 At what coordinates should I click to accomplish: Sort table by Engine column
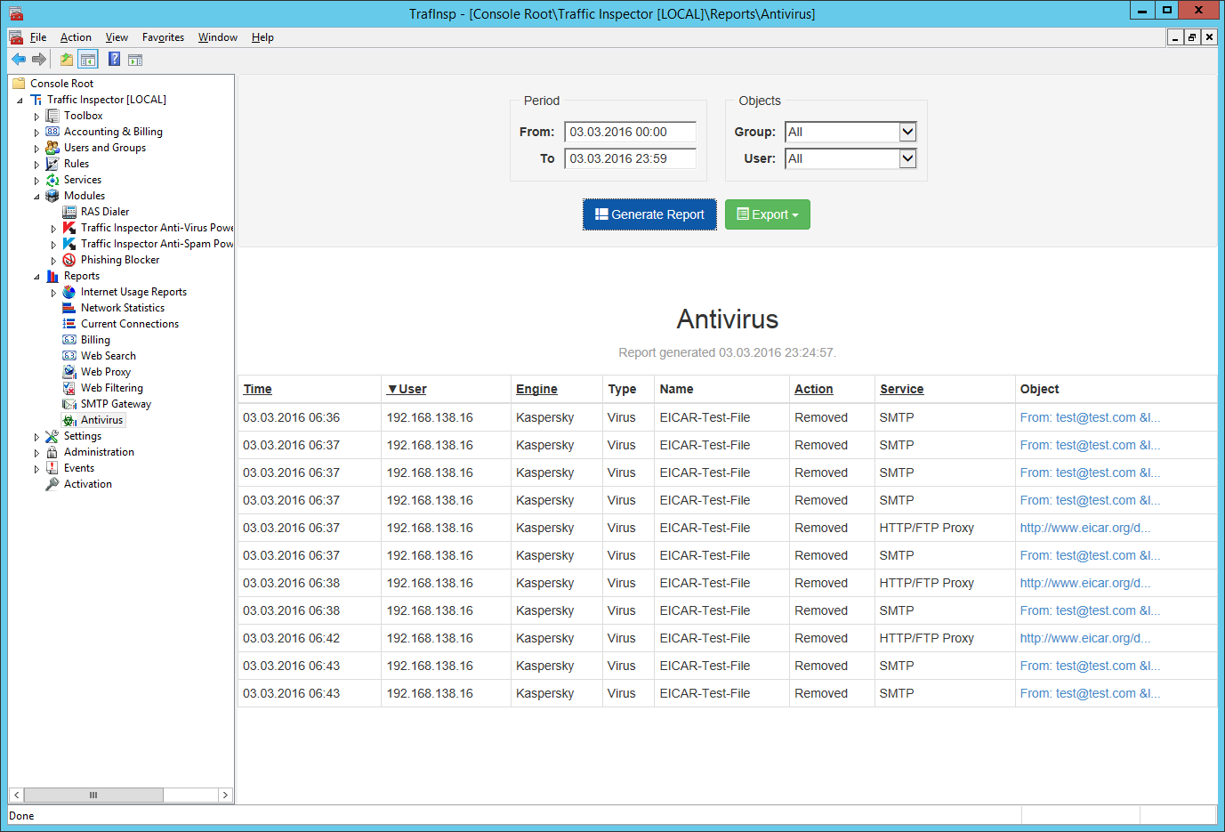[x=536, y=389]
